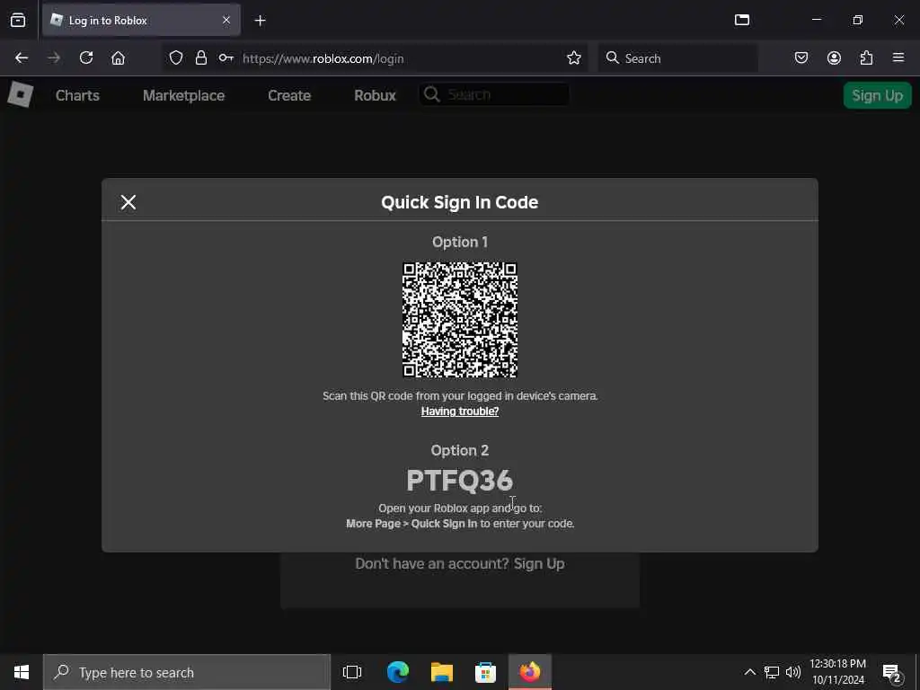The image size is (920, 690).
Task: Open the notification center icon
Action: (892, 673)
